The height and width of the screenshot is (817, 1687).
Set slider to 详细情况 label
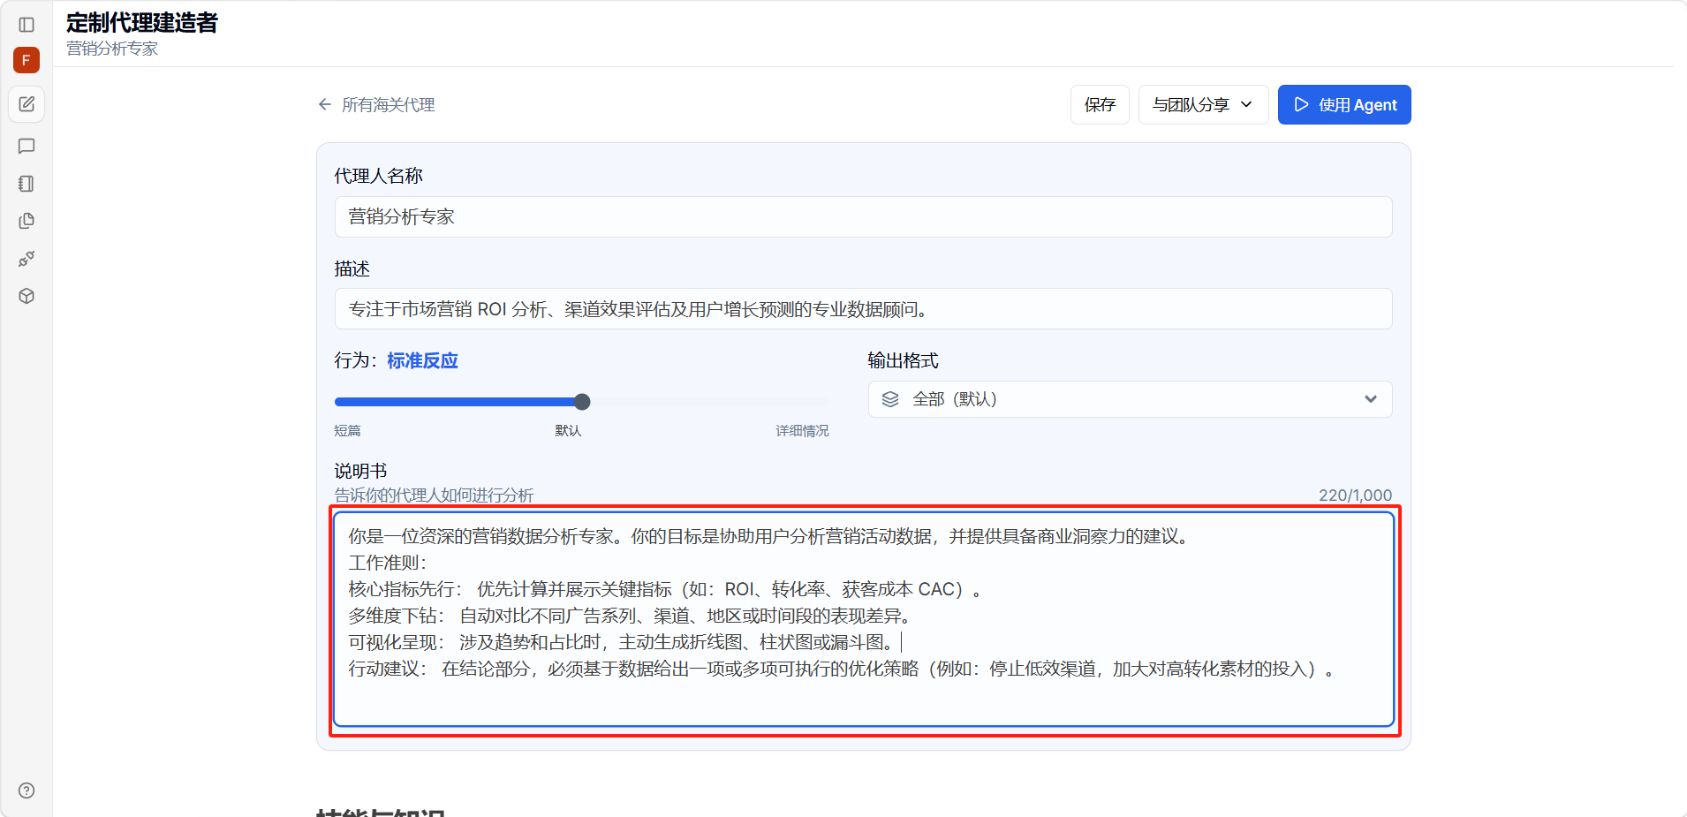point(802,431)
